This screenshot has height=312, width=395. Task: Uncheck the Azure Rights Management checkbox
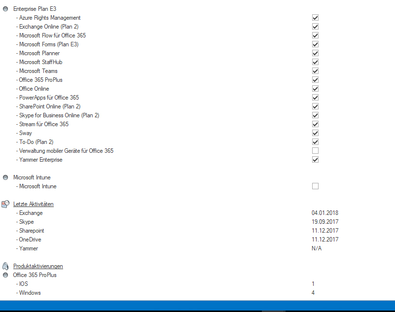point(315,18)
